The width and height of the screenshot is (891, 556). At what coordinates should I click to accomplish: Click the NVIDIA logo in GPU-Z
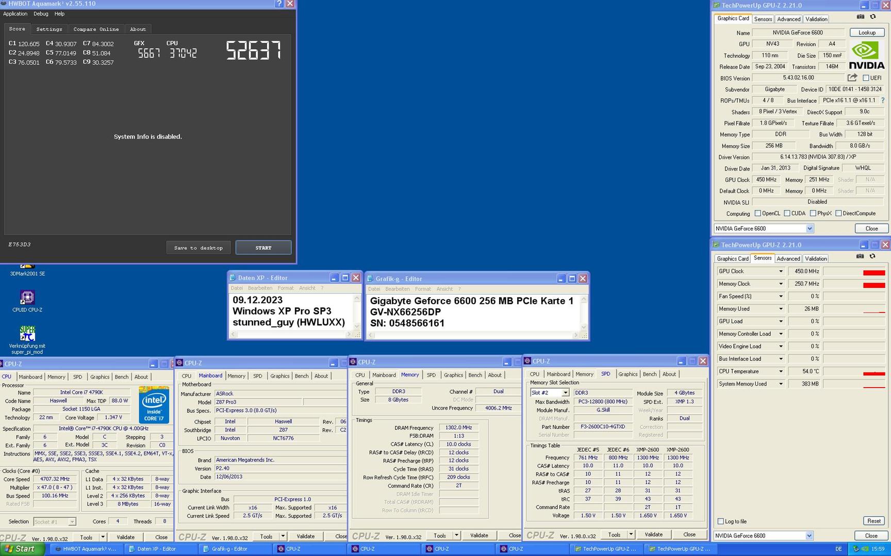[x=866, y=56]
